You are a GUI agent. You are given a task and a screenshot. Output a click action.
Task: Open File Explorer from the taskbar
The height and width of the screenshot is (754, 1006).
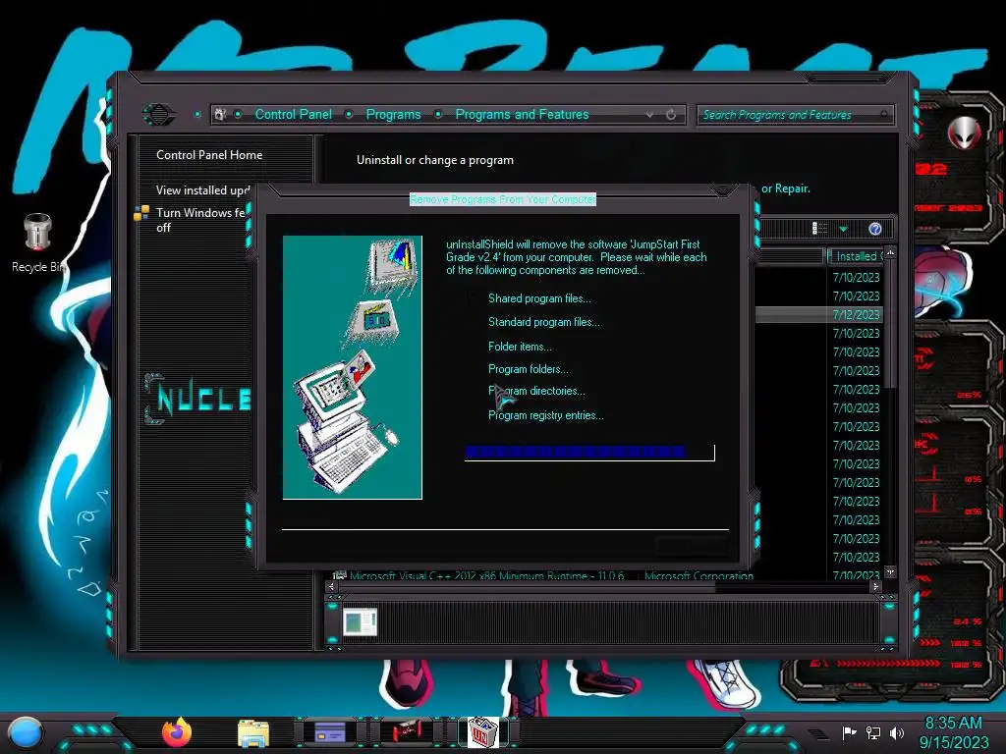click(252, 733)
